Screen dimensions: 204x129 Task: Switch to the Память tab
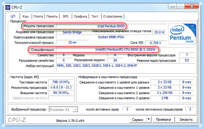coord(52,17)
